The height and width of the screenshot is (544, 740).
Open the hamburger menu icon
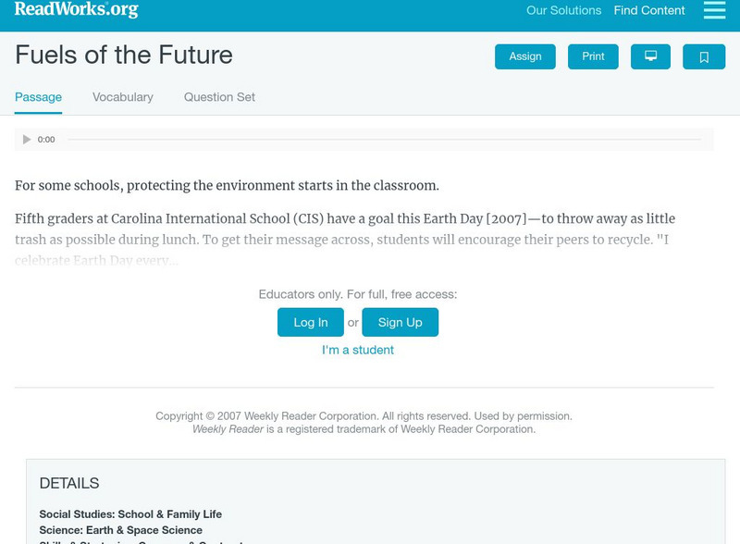pyautogui.click(x=714, y=10)
